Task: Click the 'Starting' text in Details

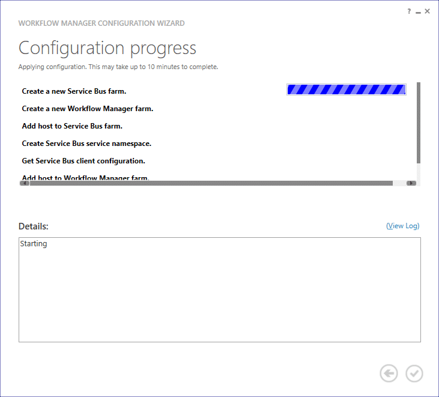Action: pos(33,244)
